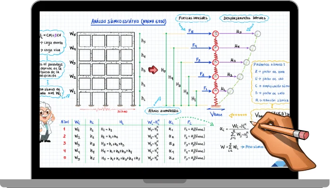Image resolution: width=331 pixels, height=188 pixels.
Task: Click the 'Hi' column header in the table
Action: click(121, 122)
